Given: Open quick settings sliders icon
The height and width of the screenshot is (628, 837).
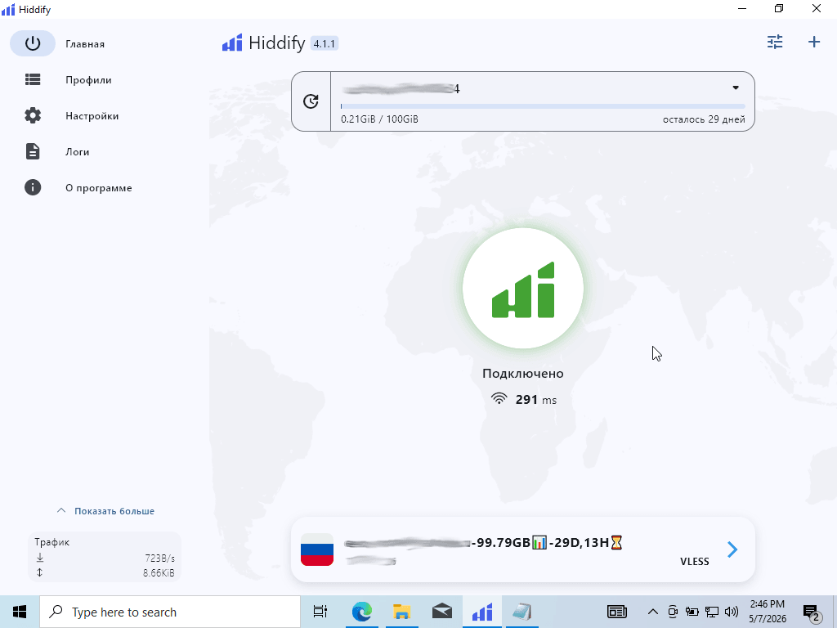Looking at the screenshot, I should pyautogui.click(x=775, y=42).
